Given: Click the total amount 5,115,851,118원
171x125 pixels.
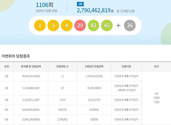Looking at the screenshot, I should point(31,100).
